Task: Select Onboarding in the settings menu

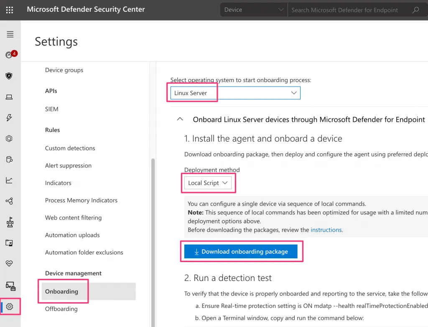Action: coord(61,291)
